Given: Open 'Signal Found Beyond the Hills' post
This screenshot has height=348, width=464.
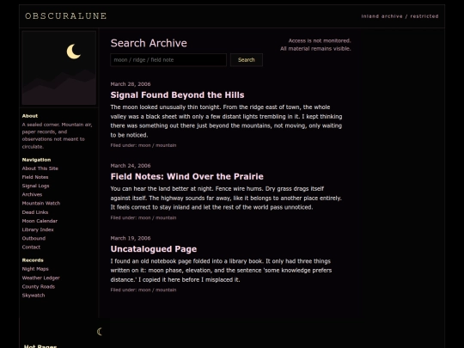Looking at the screenshot, I should tap(177, 95).
